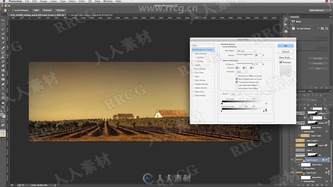Add a layer mask from Layers panel bottom
The width and height of the screenshot is (333, 187).
pyautogui.click(x=308, y=185)
